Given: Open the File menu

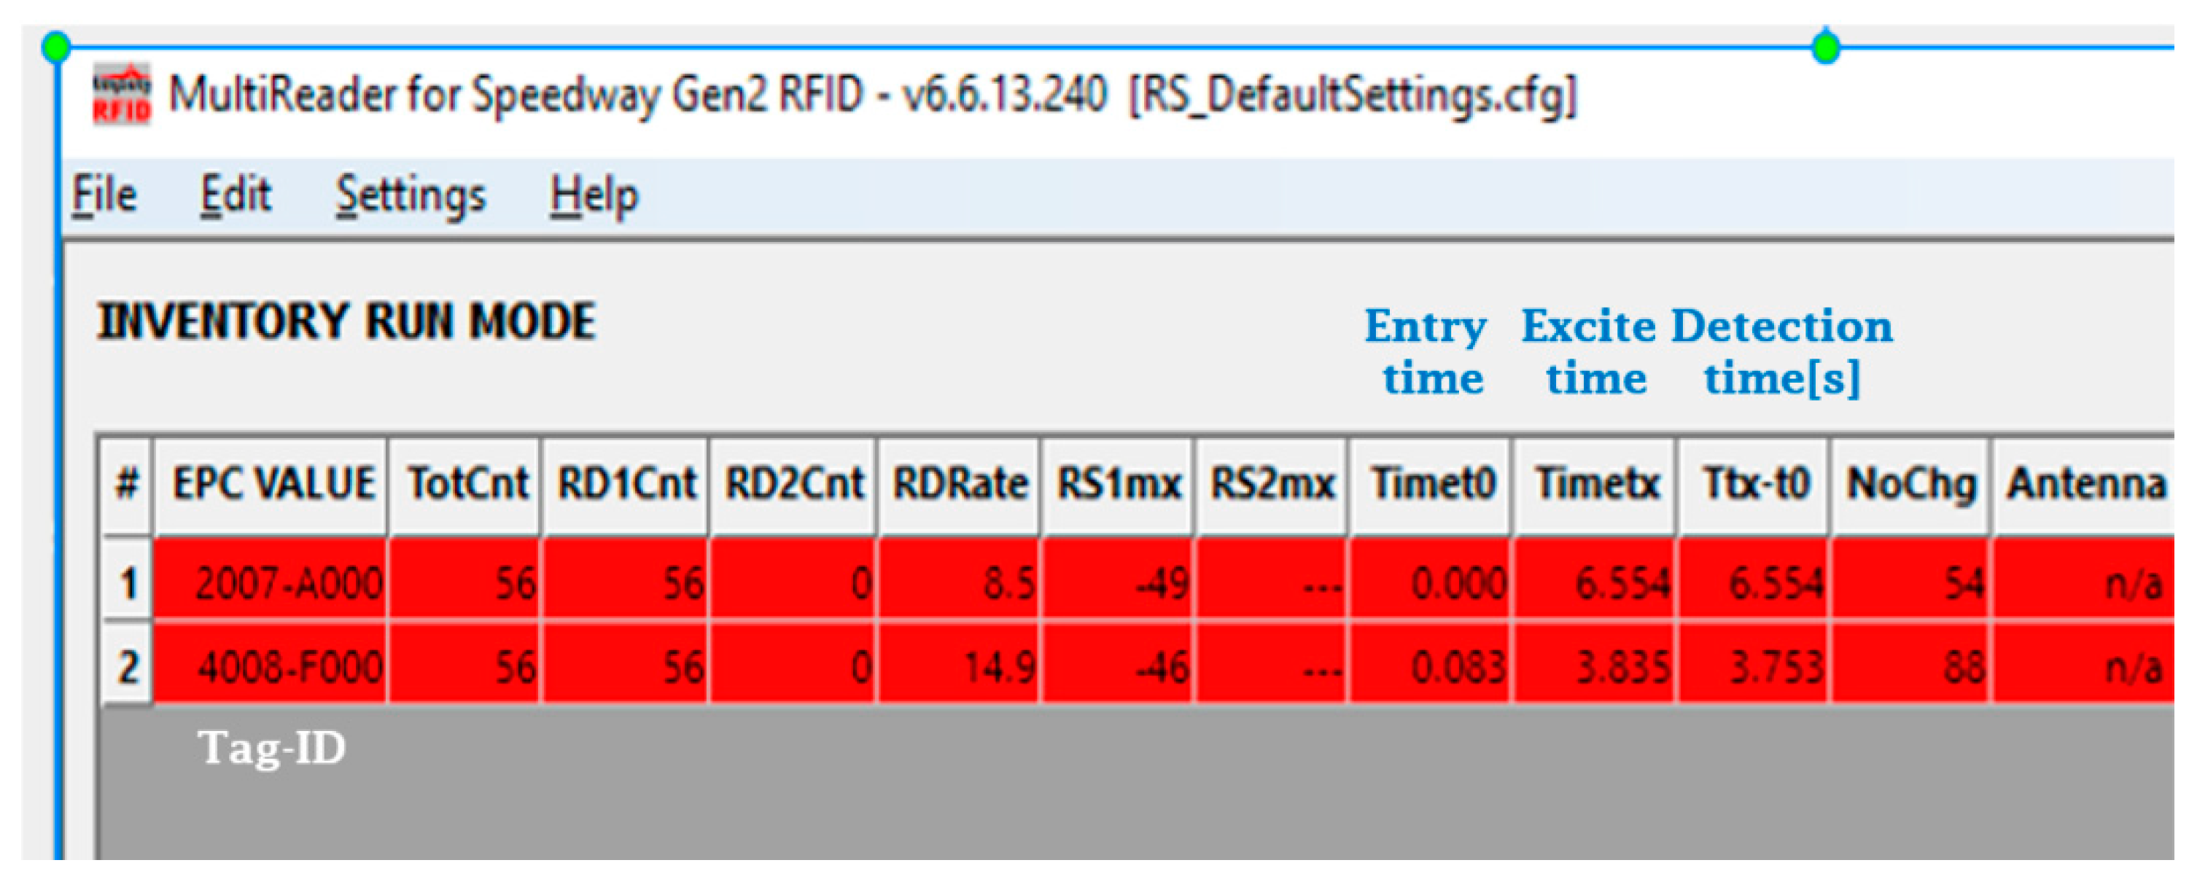Looking at the screenshot, I should tap(104, 195).
